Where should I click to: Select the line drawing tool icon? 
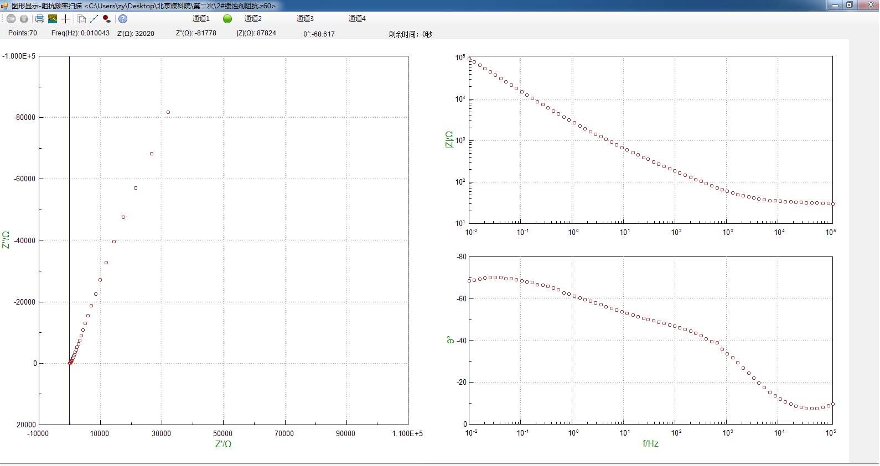click(94, 19)
